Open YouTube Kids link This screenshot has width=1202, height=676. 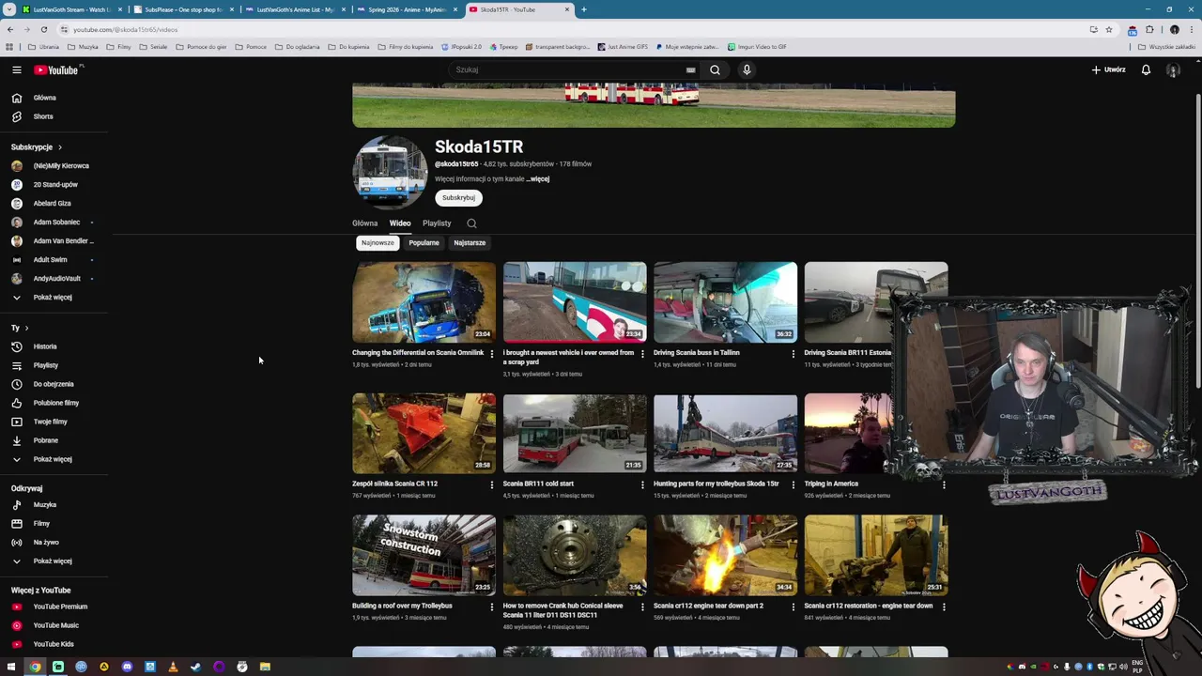(x=54, y=644)
